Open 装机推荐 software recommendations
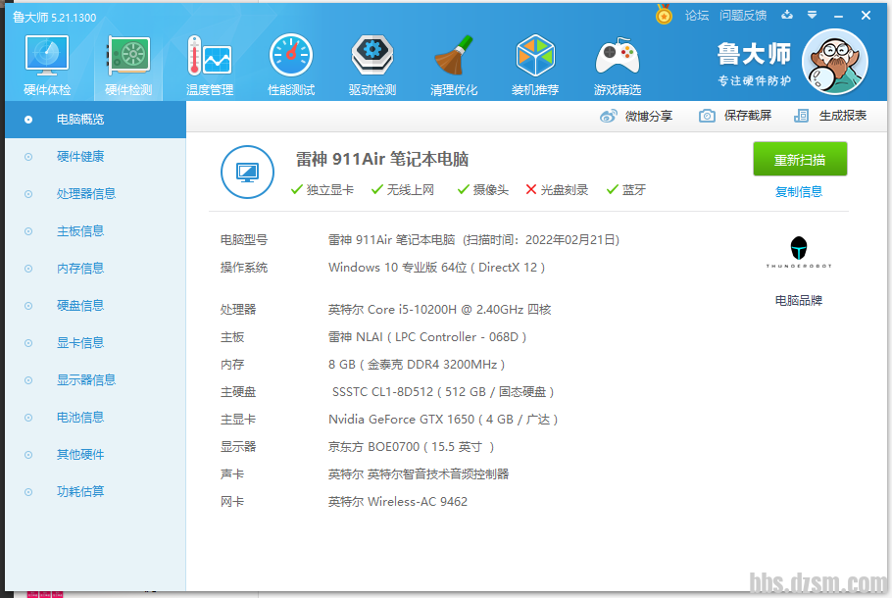The image size is (892, 598). (x=535, y=66)
